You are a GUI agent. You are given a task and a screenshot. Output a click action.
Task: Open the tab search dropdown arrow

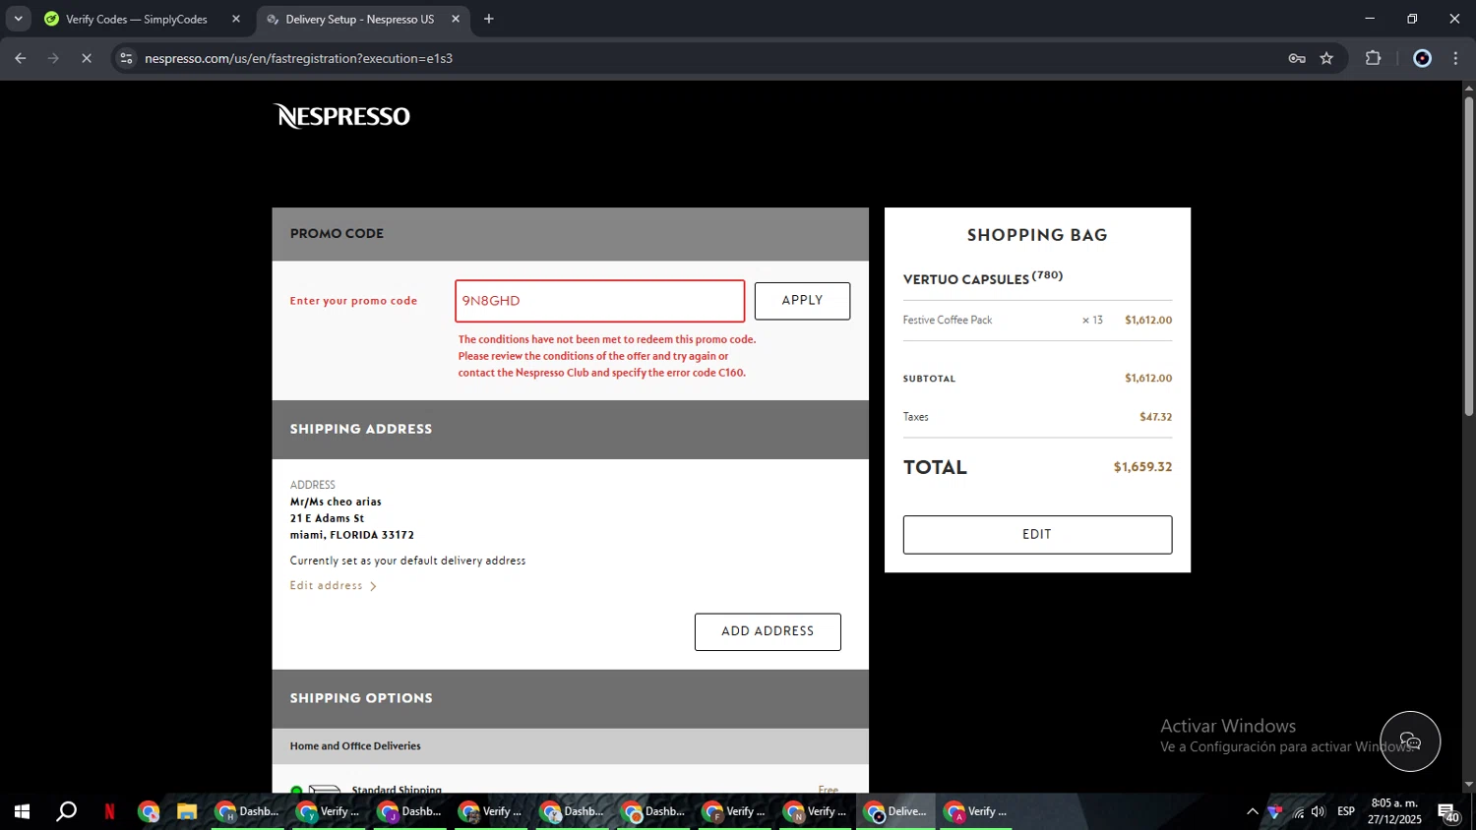point(18,19)
